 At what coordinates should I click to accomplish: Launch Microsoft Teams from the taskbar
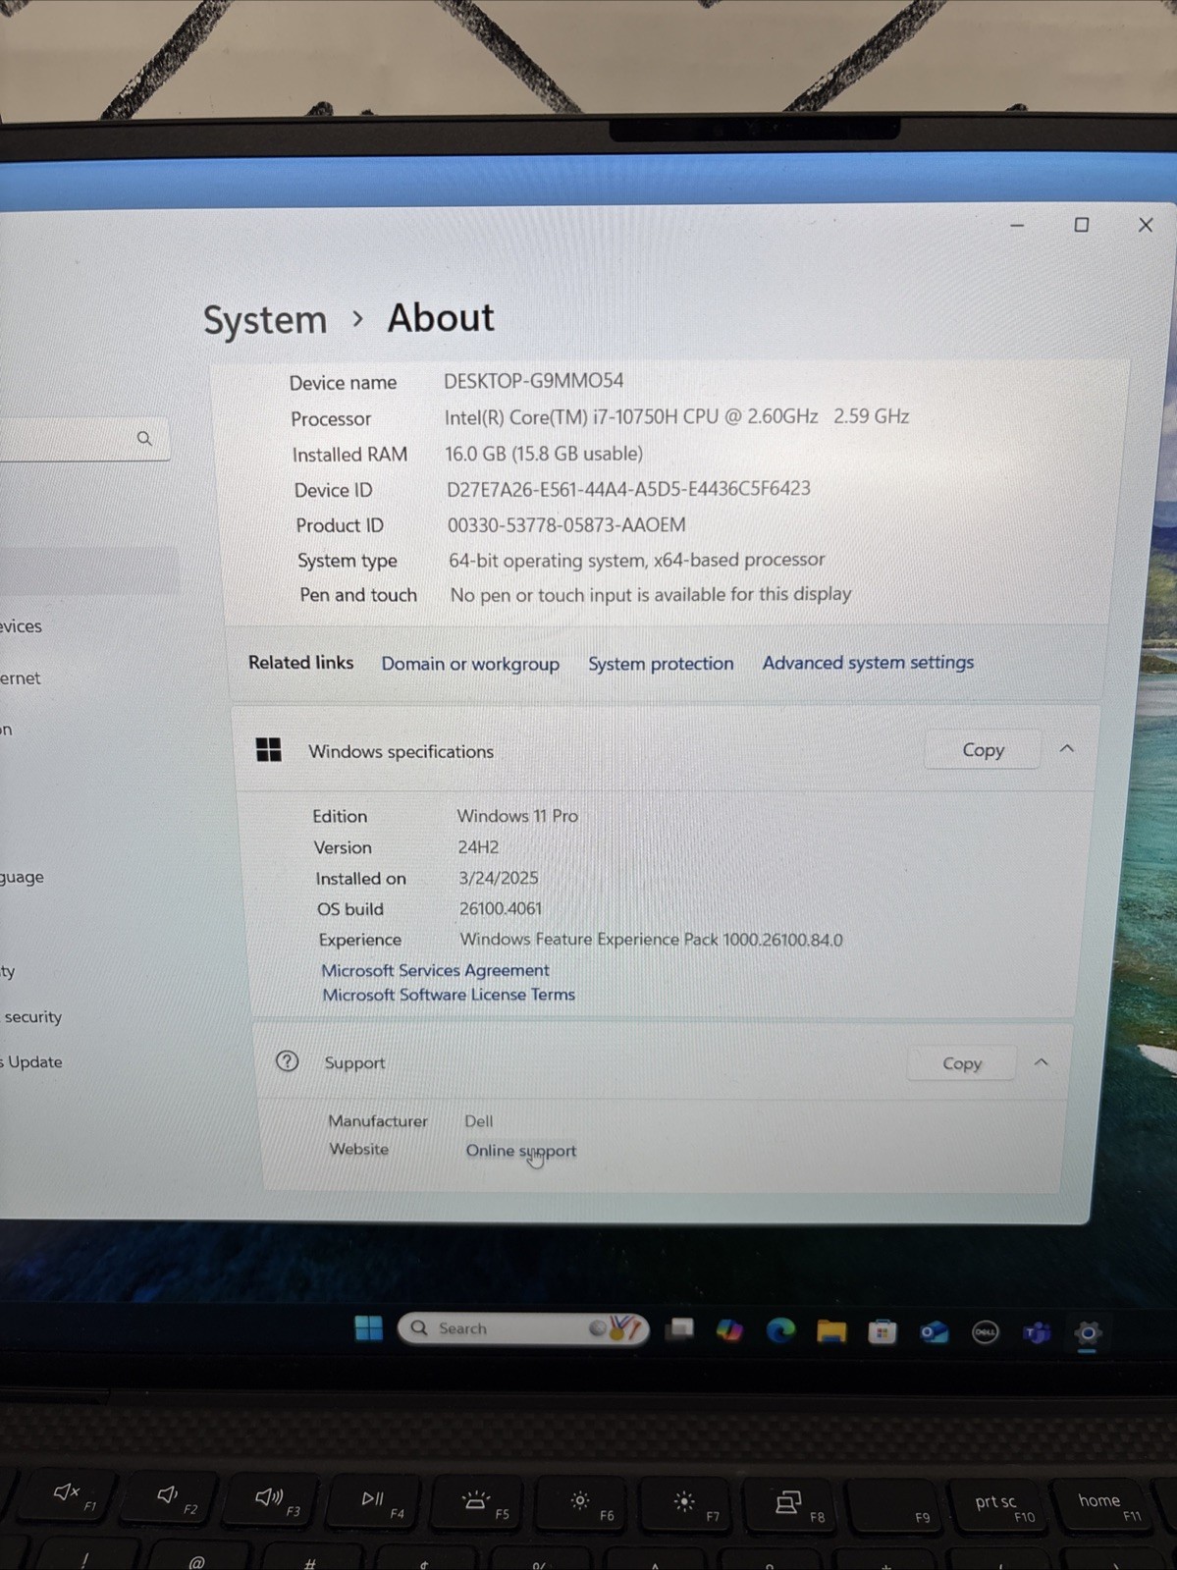click(1036, 1332)
